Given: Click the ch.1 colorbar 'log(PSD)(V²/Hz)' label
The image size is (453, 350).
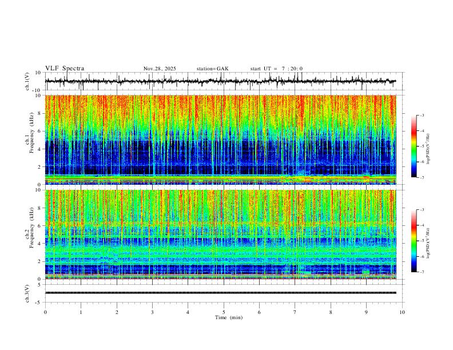Looking at the screenshot, I should pyautogui.click(x=428, y=149).
